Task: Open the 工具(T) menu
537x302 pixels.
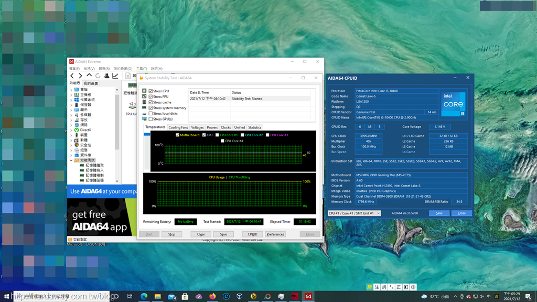Action: (142, 69)
